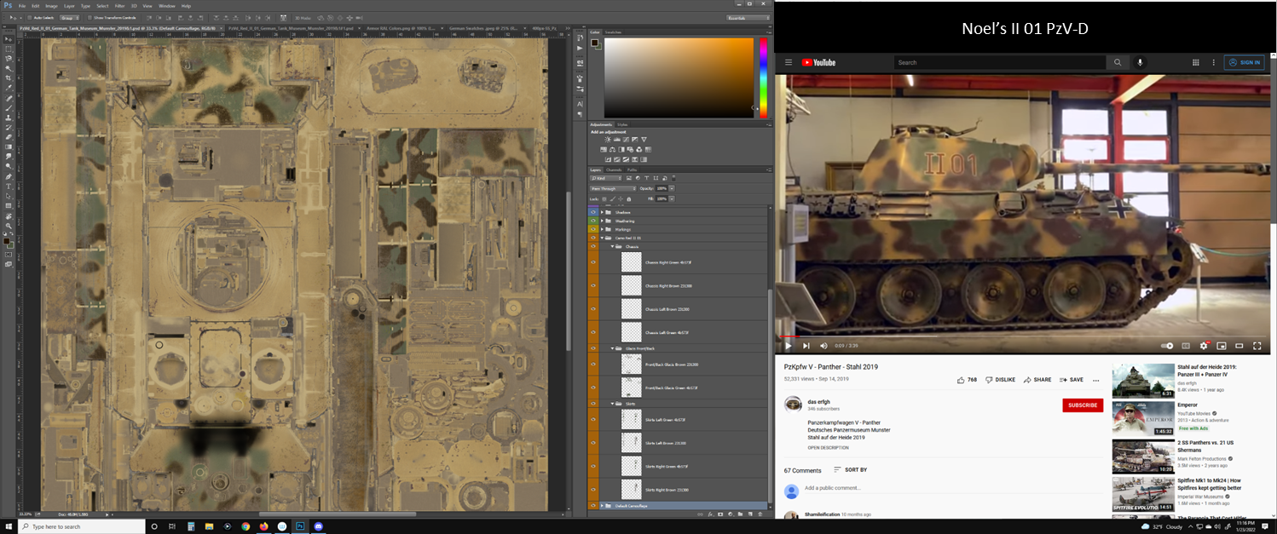Open the Filter menu
Viewport: 1277px width, 534px height.
point(119,6)
